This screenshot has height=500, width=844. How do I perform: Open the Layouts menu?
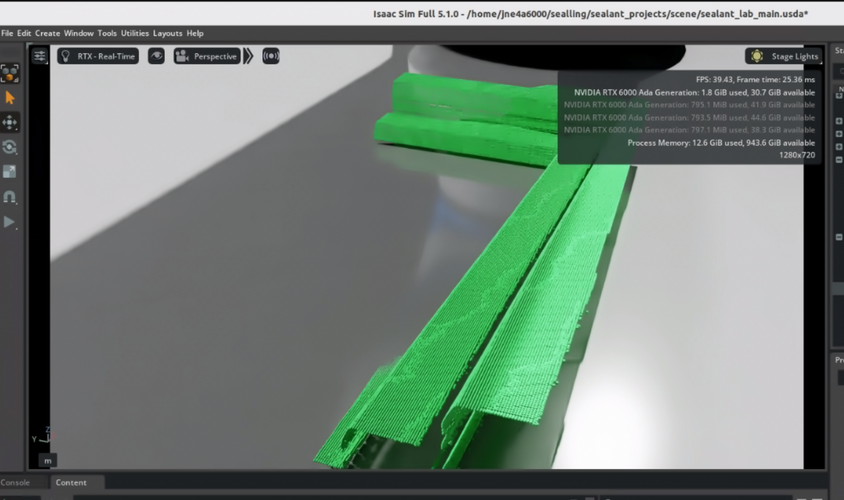tap(167, 33)
